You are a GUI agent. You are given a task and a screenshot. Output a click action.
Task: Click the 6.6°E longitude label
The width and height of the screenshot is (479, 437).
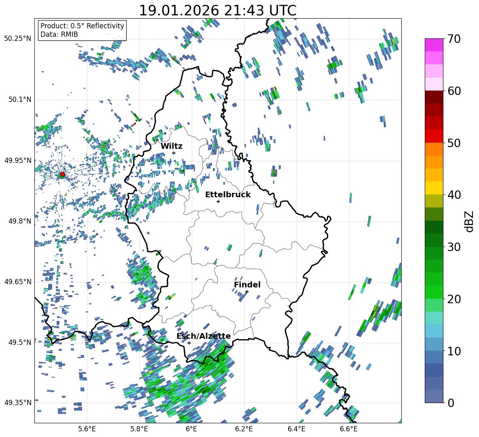349,429
